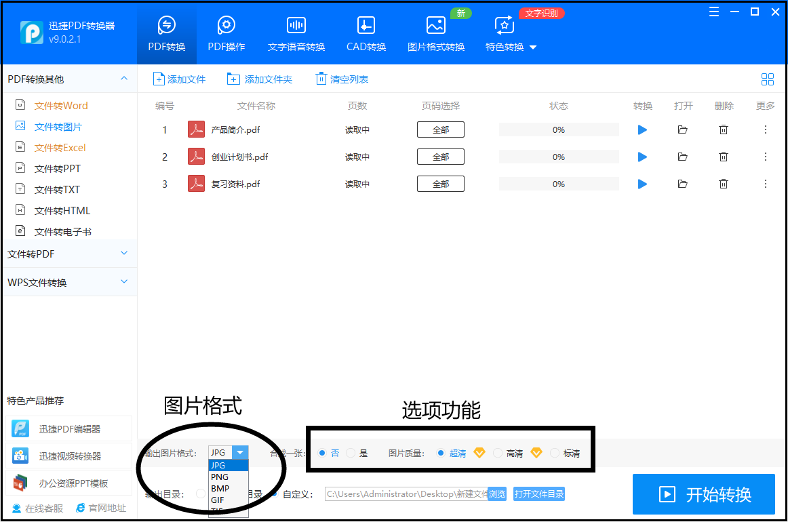Select 文件转电子书 in the sidebar
The image size is (788, 522).
click(63, 232)
